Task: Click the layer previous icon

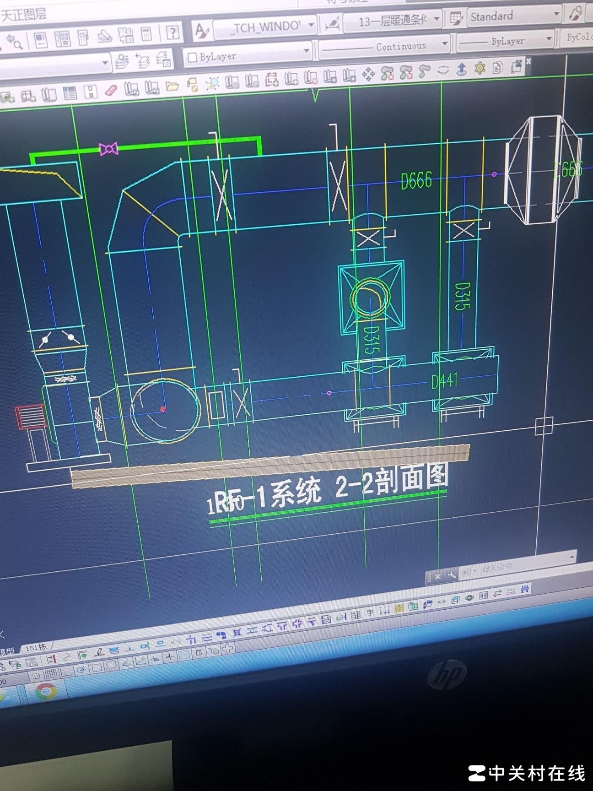Action: 143,60
